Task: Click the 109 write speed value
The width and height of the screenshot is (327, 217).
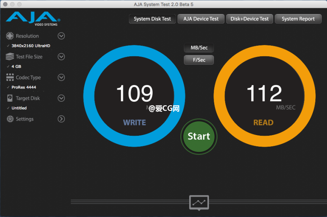Action: (x=135, y=93)
